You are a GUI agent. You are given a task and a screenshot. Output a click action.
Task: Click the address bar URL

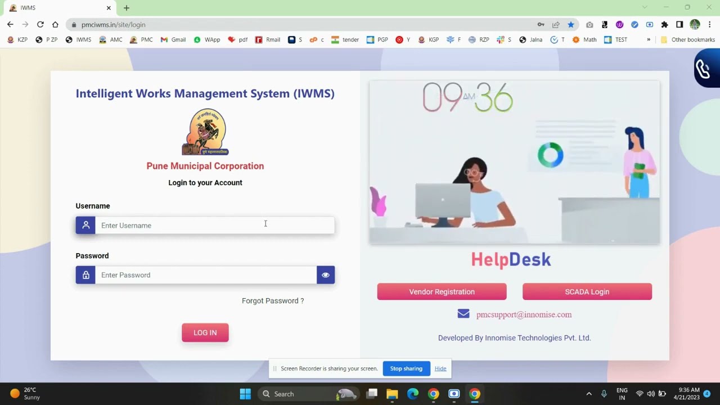point(114,25)
